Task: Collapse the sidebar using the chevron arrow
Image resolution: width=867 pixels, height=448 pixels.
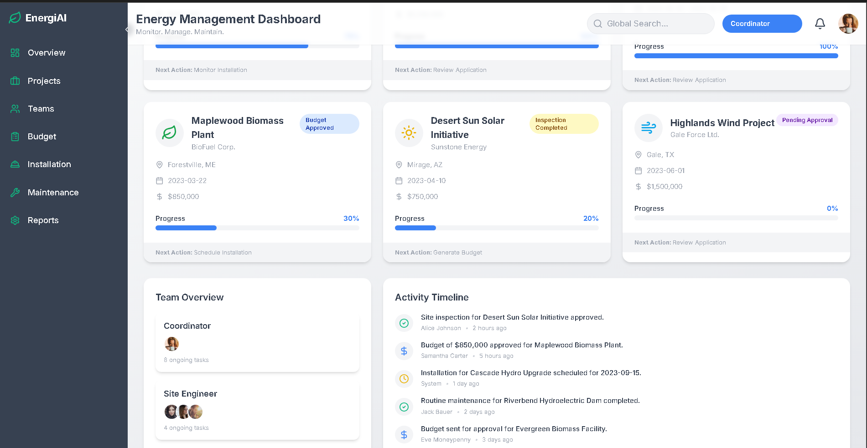Action: pos(126,30)
